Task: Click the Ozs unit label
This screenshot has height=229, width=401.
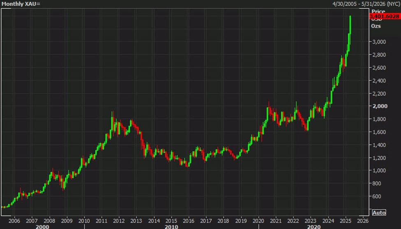Action: click(x=376, y=26)
